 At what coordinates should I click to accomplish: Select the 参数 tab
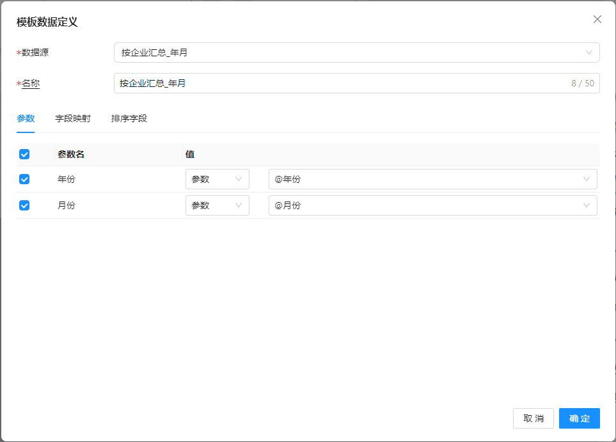point(26,118)
